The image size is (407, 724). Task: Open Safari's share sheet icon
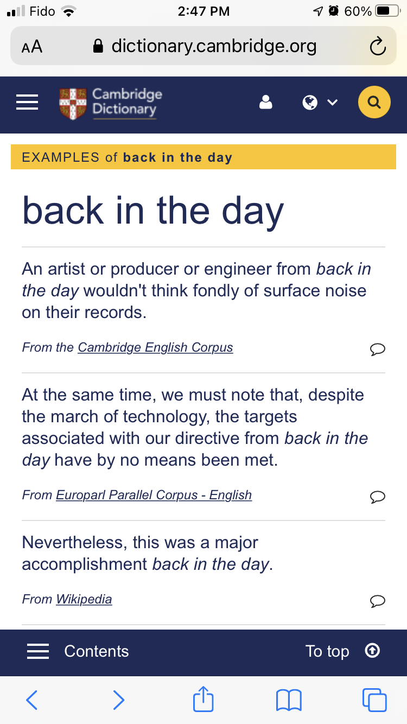tap(203, 700)
